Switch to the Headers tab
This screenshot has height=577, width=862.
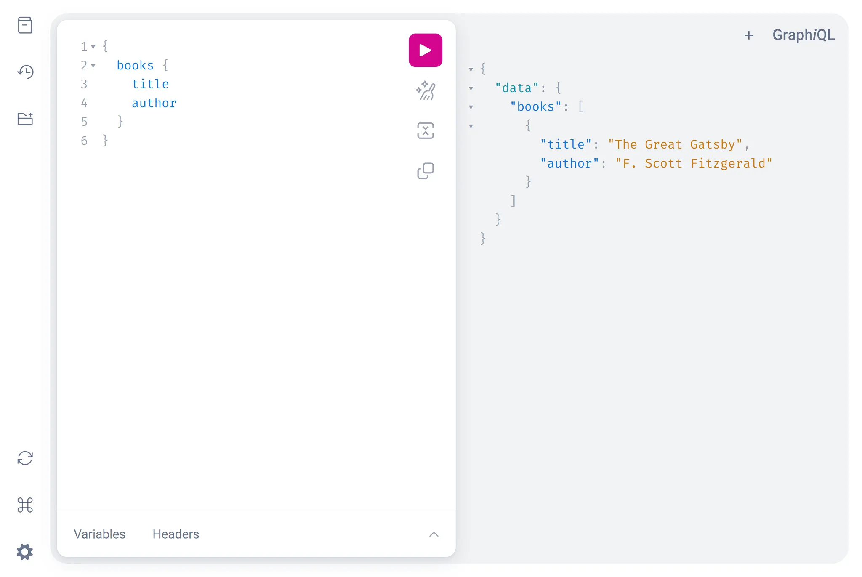point(176,534)
